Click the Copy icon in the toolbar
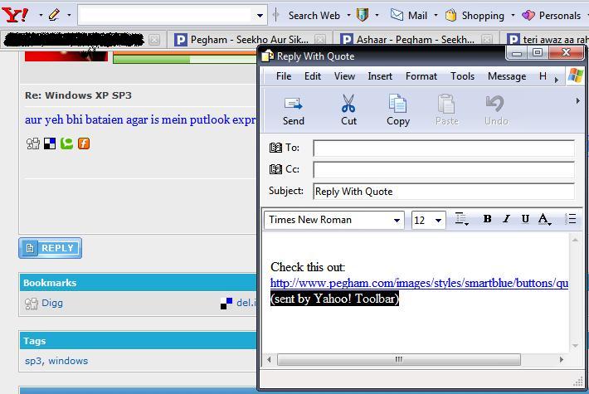Screen dimensions: 589x394 [x=398, y=105]
